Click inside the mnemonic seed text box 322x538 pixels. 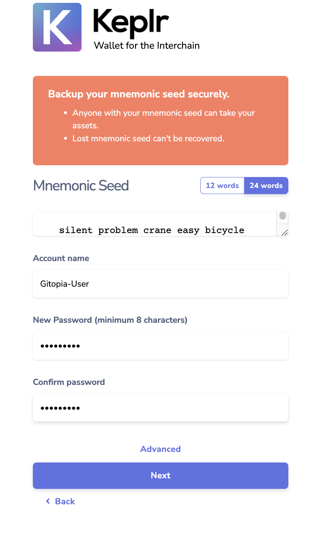pyautogui.click(x=155, y=224)
